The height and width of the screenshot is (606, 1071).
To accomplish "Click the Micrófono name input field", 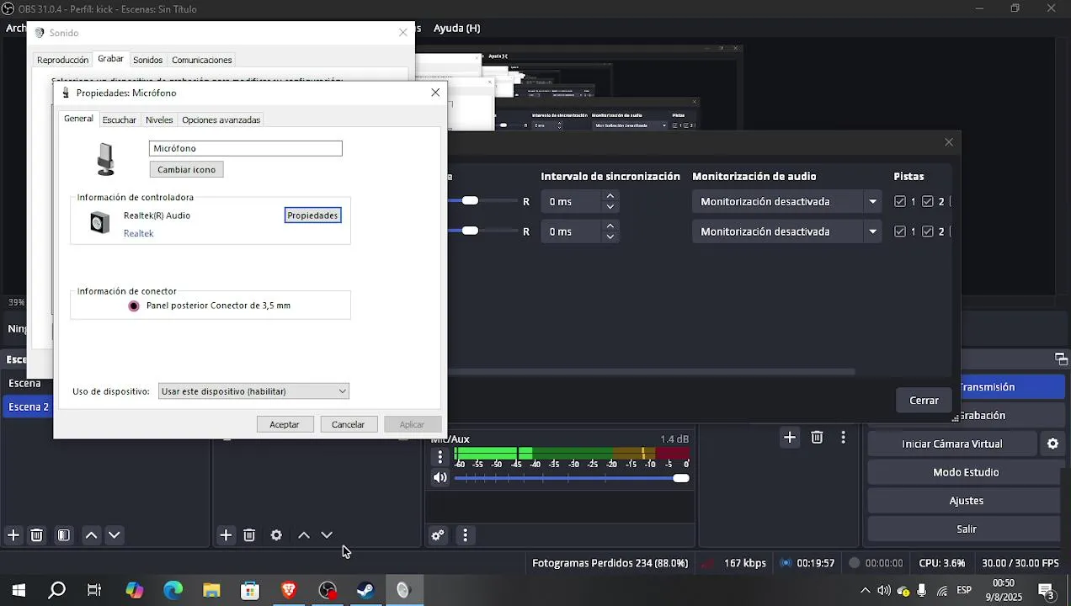I will [x=246, y=148].
